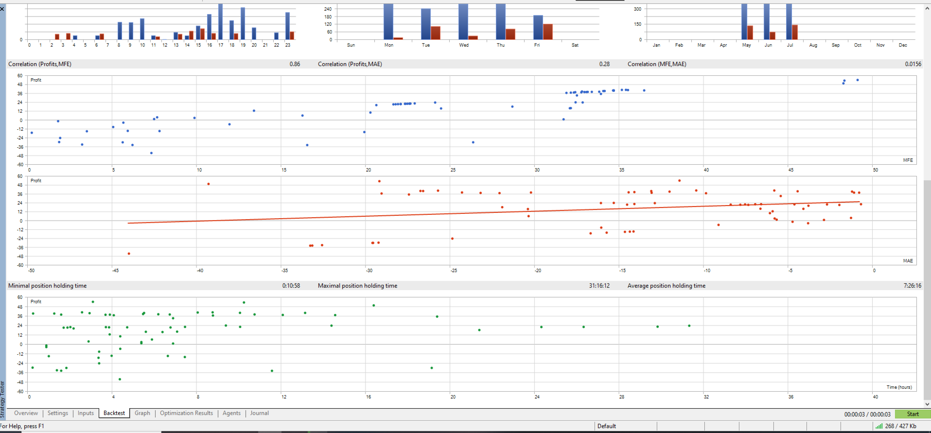Click the red May bar in the monthly chart
The width and height of the screenshot is (931, 433).
tap(750, 33)
